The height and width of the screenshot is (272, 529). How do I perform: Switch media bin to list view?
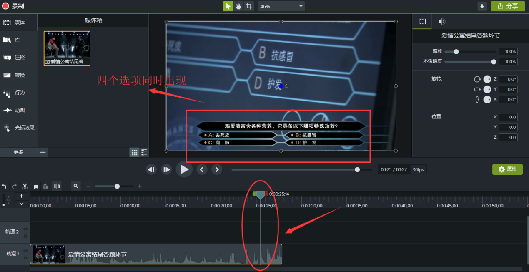point(144,153)
